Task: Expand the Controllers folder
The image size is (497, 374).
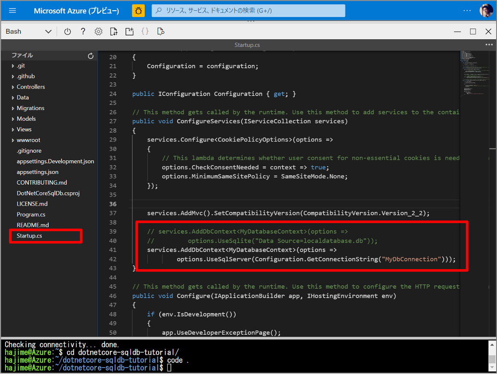Action: [30, 87]
